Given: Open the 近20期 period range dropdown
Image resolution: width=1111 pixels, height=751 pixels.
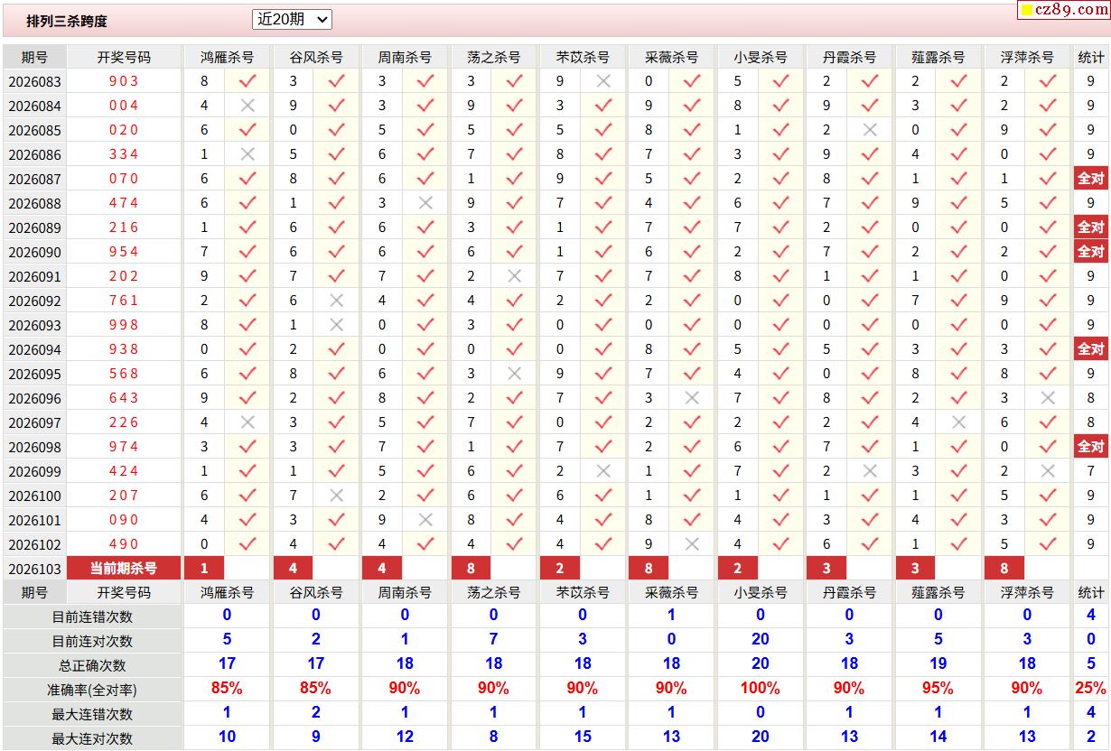Looking at the screenshot, I should [x=292, y=19].
